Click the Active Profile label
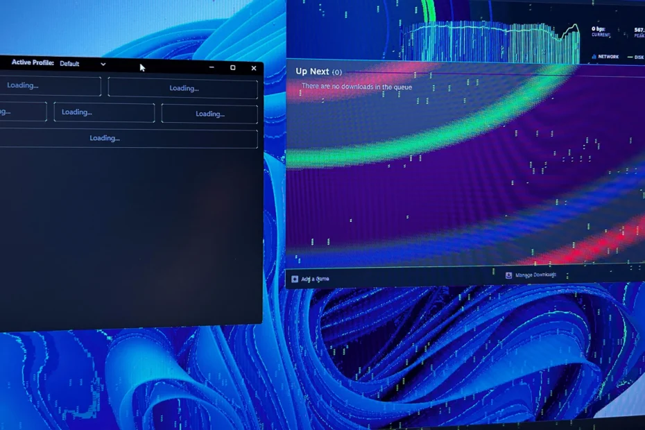Viewport: 645px width, 430px height. pyautogui.click(x=33, y=62)
